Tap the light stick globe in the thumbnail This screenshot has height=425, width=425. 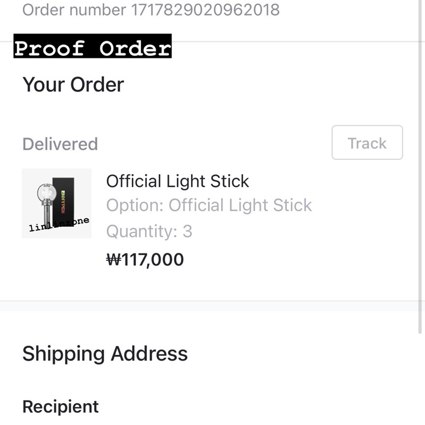[x=46, y=193]
